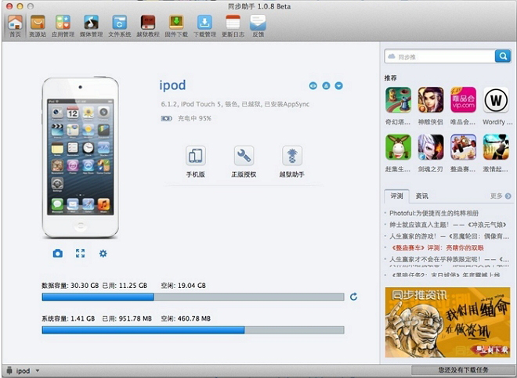The width and height of the screenshot is (517, 378).
Task: Open 更新日志 changelog
Action: point(233,26)
